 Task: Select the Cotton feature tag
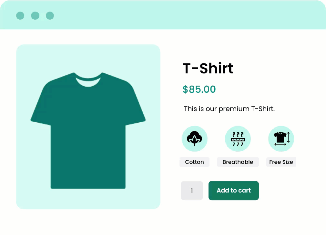pyautogui.click(x=194, y=162)
